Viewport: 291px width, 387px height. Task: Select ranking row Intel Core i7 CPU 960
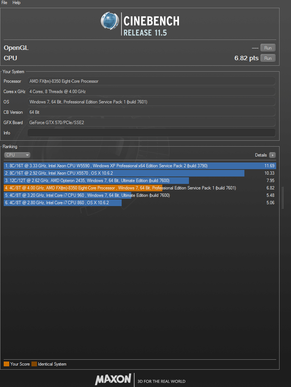tap(140, 195)
